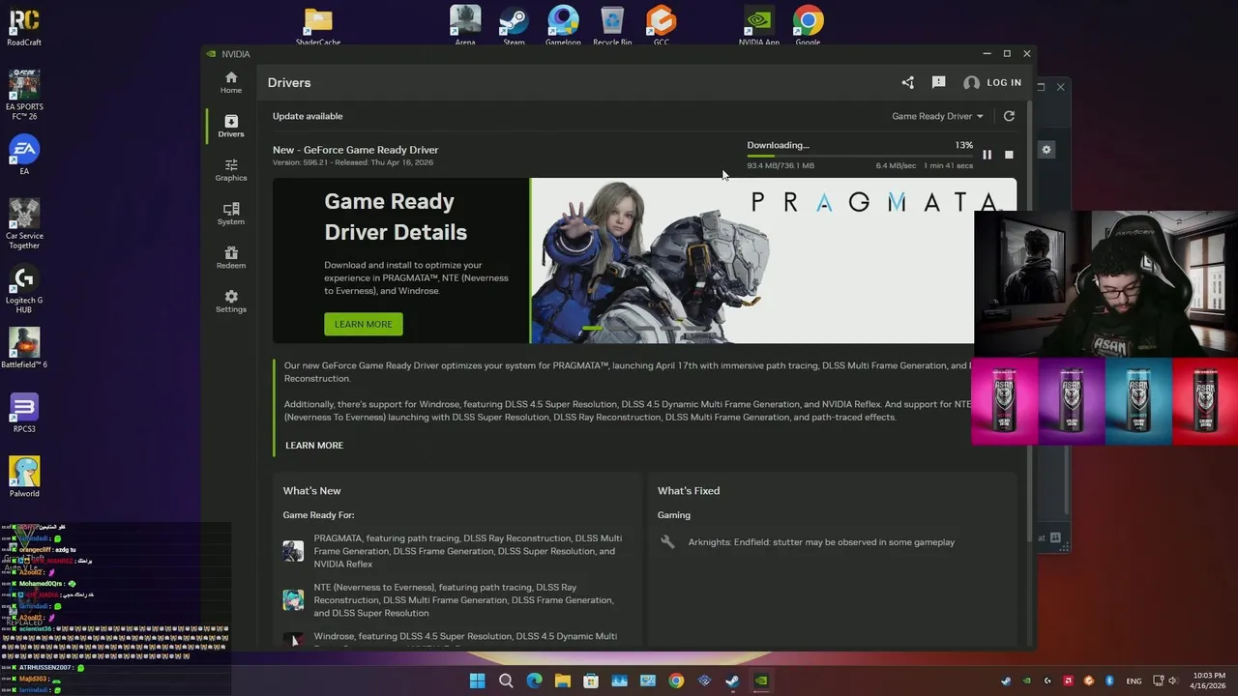Select Drivers in the NVIDIA sidebar
The image size is (1238, 696).
click(x=230, y=126)
